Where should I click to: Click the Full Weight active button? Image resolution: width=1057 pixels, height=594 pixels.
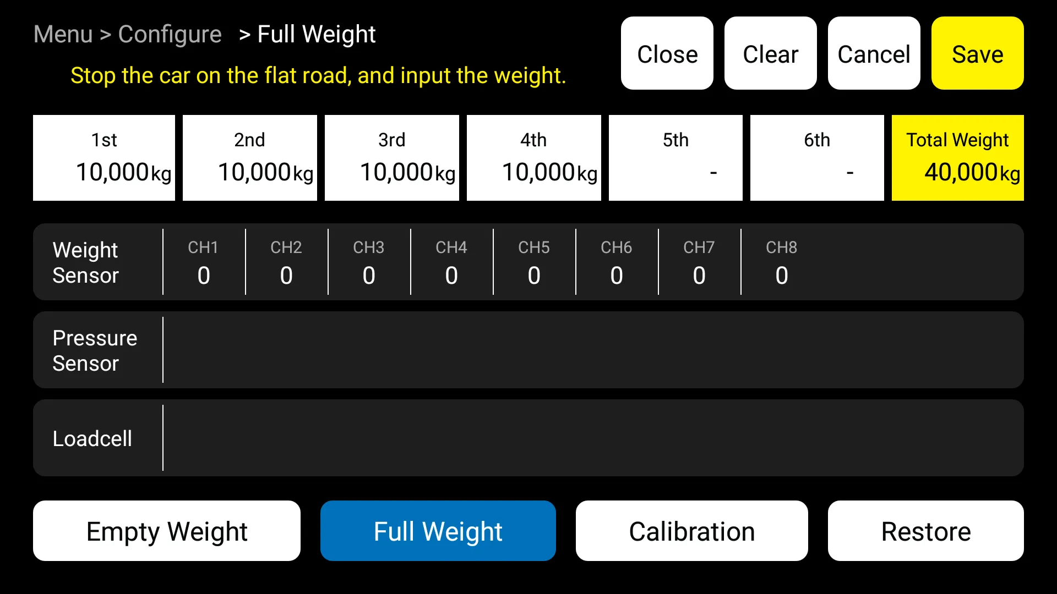[x=438, y=531]
